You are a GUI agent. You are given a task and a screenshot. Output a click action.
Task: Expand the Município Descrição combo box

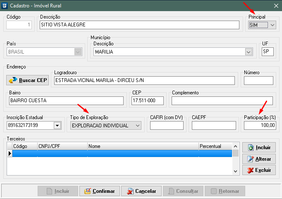coord(248,52)
